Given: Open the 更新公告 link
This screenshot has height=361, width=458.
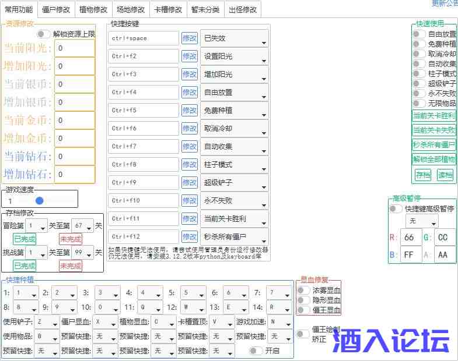Looking at the screenshot, I should pos(445,3).
